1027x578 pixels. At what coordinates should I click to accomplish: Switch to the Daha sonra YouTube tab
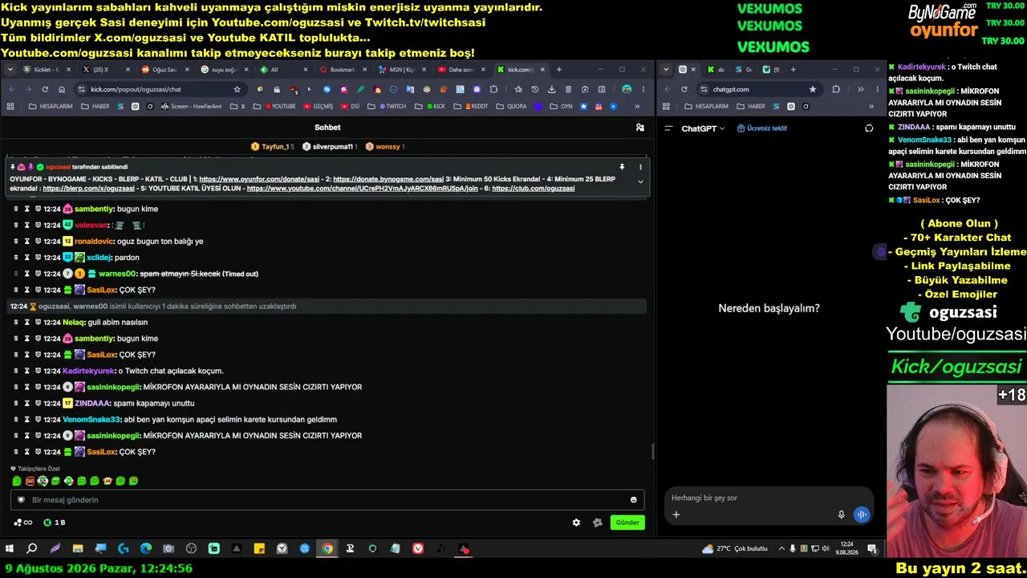pos(463,70)
